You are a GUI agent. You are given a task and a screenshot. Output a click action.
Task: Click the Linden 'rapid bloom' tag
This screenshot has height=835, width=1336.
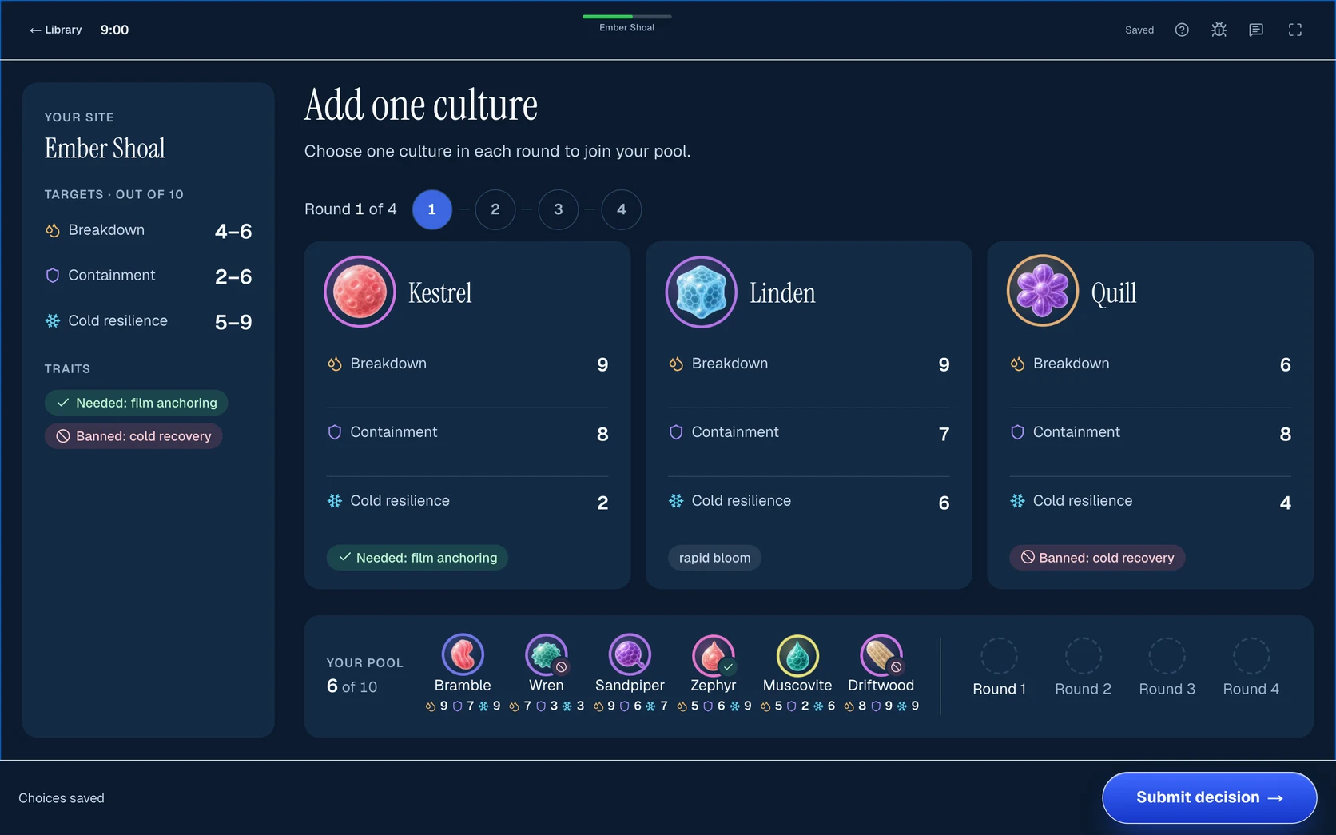pos(714,558)
